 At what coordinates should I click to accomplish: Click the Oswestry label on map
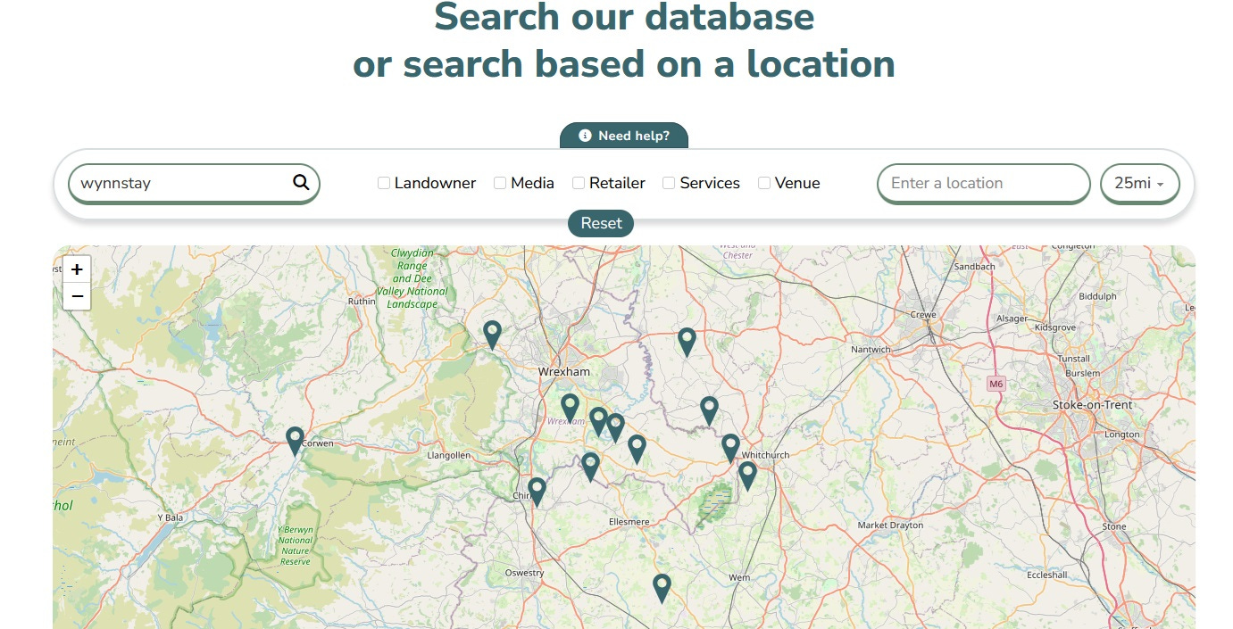(524, 573)
